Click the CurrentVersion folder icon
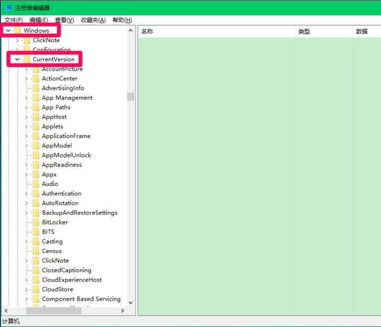This screenshot has width=381, height=327. tap(26, 59)
